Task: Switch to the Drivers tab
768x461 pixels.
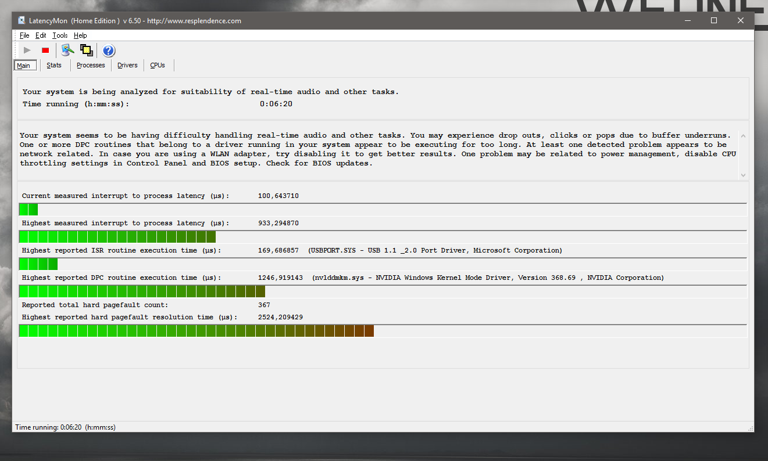Action: click(127, 65)
